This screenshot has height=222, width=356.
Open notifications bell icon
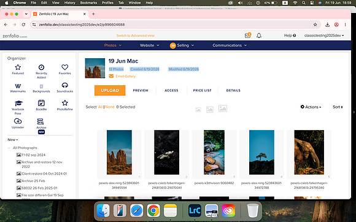tap(259, 36)
